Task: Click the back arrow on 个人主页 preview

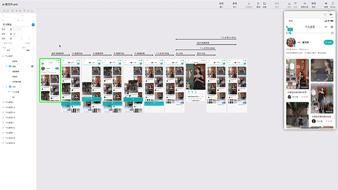Action: point(287,27)
